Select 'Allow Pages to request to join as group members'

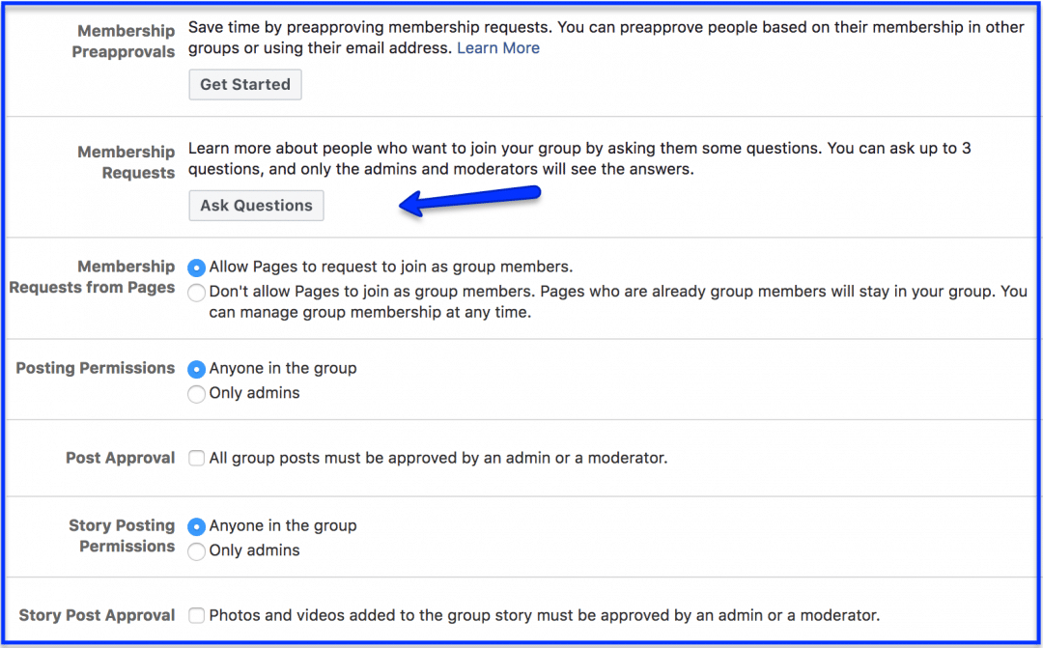click(x=196, y=268)
